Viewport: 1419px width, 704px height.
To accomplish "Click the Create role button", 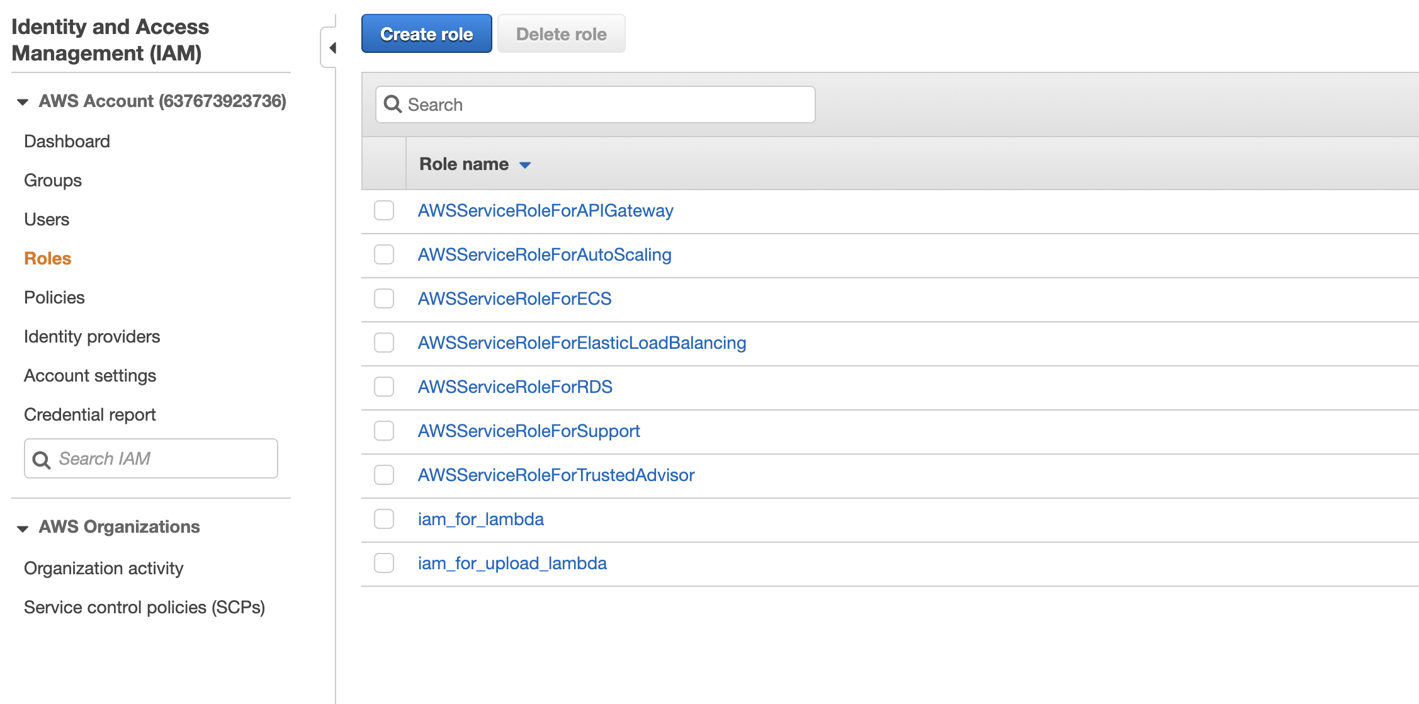I will click(426, 33).
